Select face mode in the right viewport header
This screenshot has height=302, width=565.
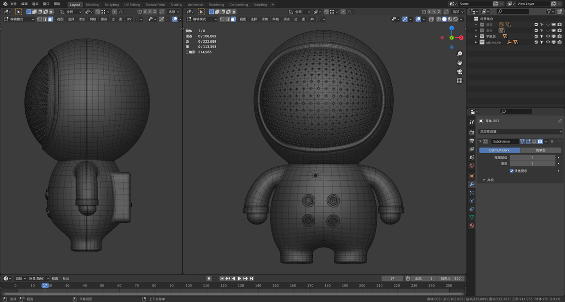click(234, 19)
